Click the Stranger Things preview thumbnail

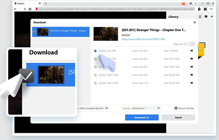(x=106, y=34)
